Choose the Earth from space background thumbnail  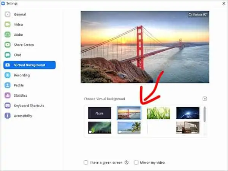point(188,113)
